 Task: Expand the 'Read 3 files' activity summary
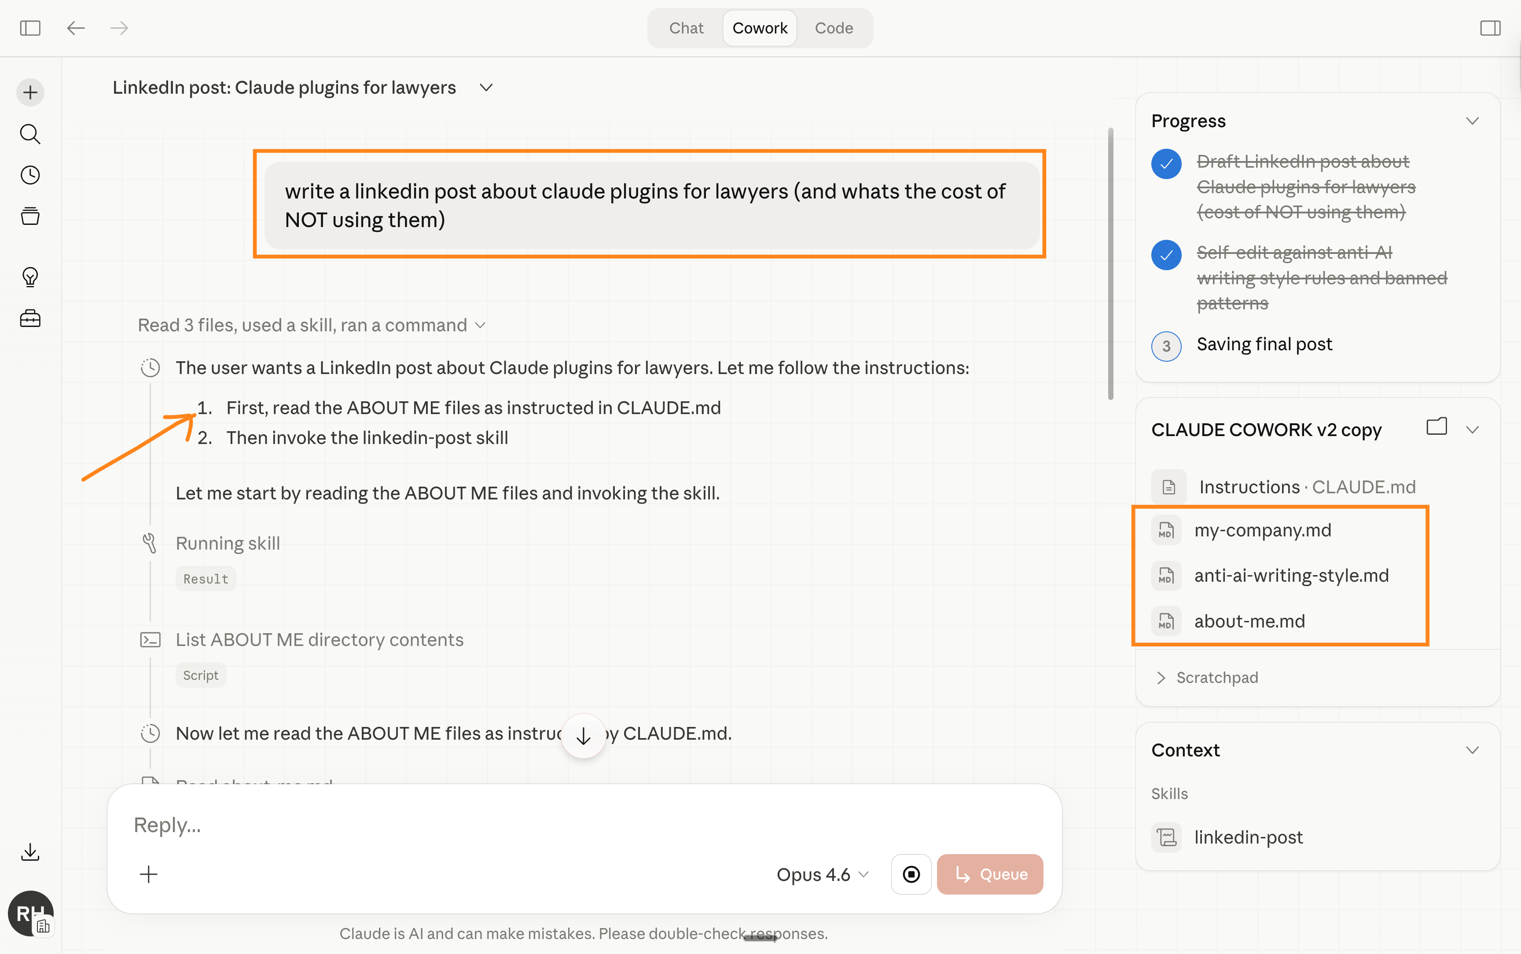click(312, 325)
